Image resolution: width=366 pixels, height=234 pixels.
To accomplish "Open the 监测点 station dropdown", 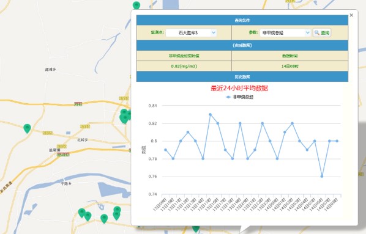I will (x=191, y=33).
